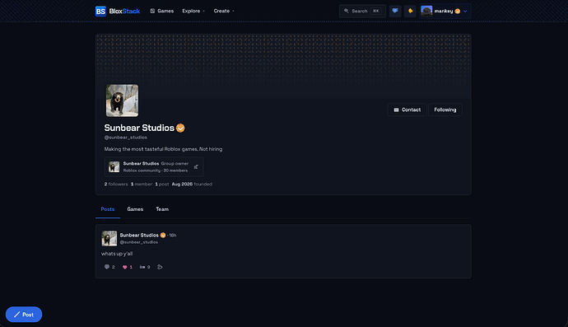Click the bio text Making the most tasteful

pos(163,149)
